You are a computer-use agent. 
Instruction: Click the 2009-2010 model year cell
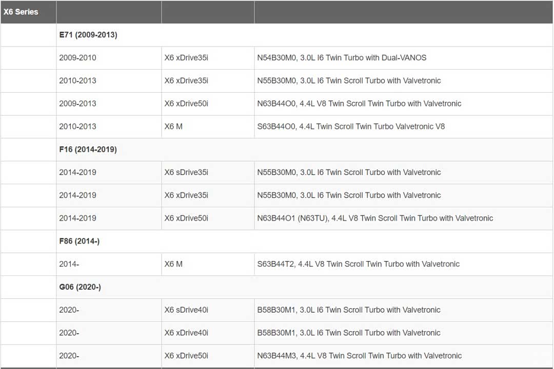point(77,58)
